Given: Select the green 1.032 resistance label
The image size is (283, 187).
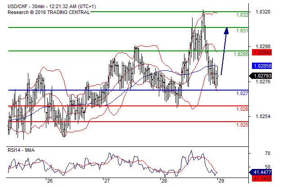Looking at the screenshot, I should pyautogui.click(x=242, y=15).
